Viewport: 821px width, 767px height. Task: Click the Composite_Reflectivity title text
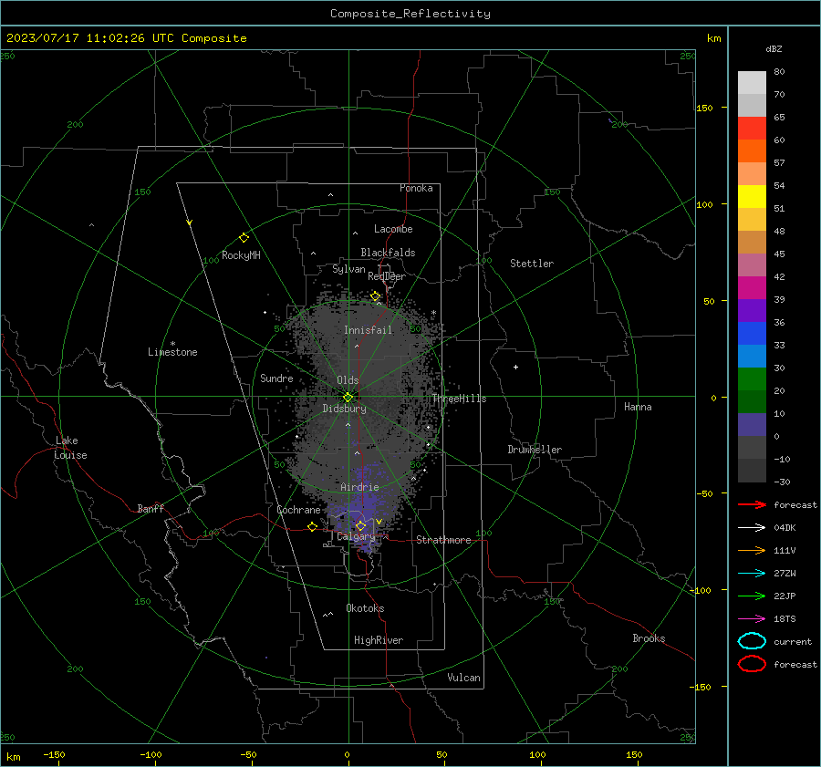(x=410, y=14)
